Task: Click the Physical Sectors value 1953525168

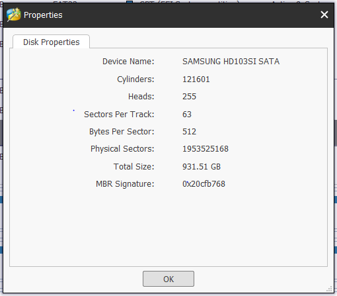Action: [206, 149]
